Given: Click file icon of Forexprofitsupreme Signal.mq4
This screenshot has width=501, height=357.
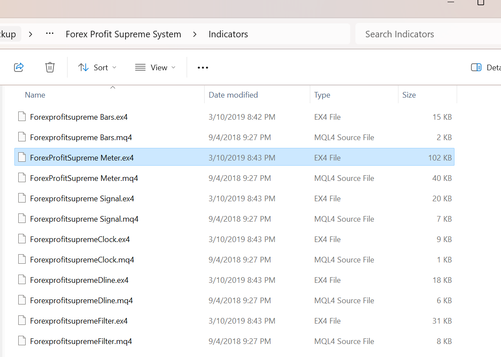Looking at the screenshot, I should [x=22, y=219].
